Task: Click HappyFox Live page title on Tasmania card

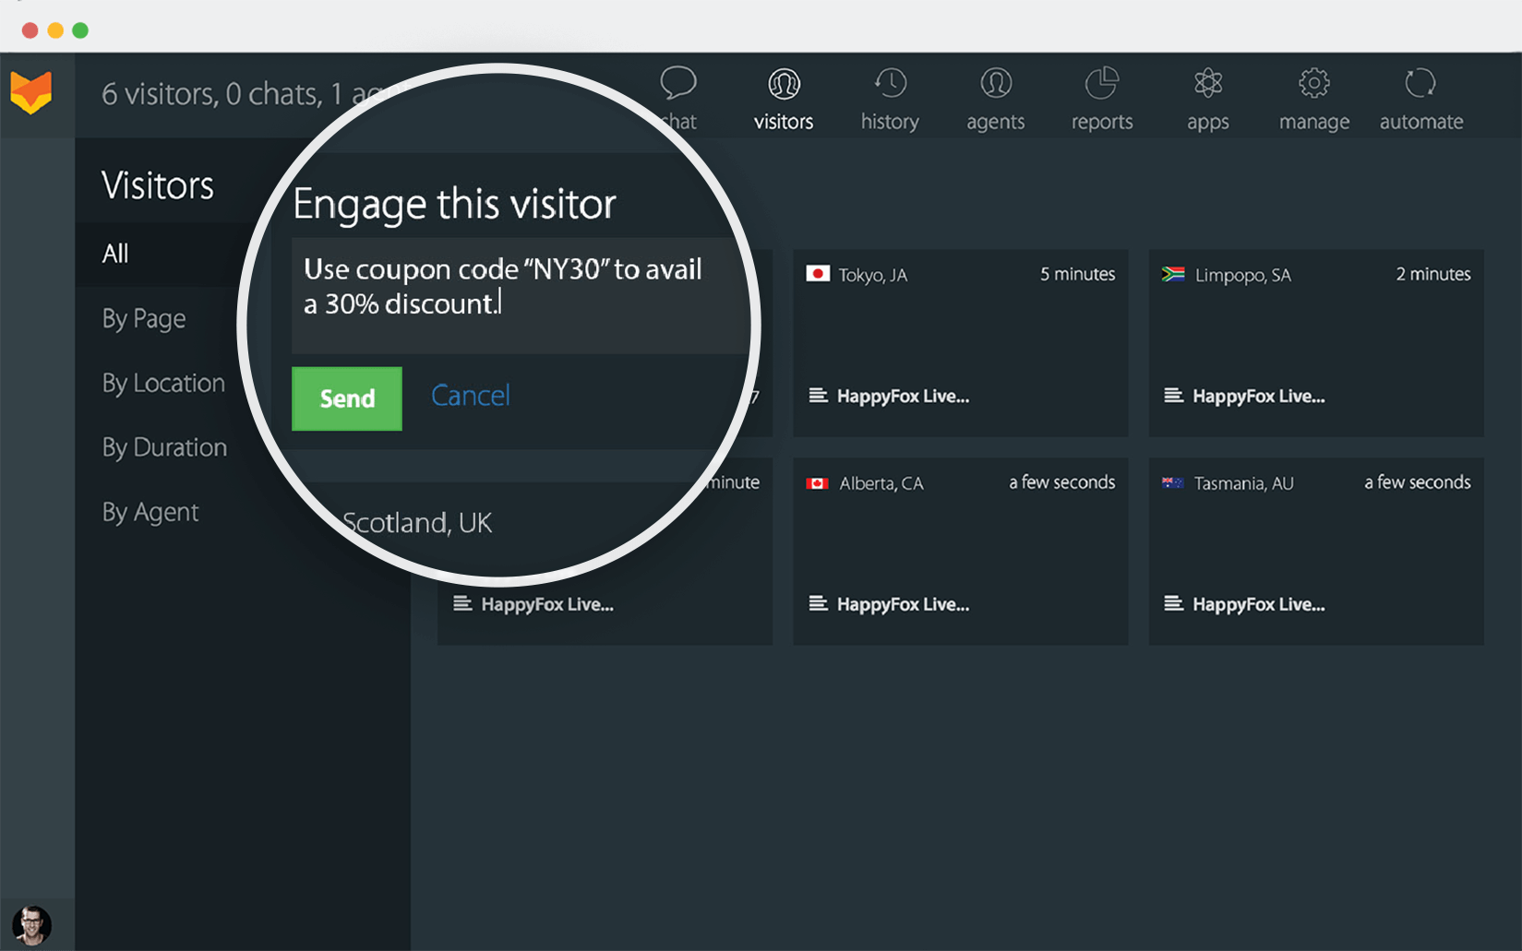Action: [x=1259, y=605]
